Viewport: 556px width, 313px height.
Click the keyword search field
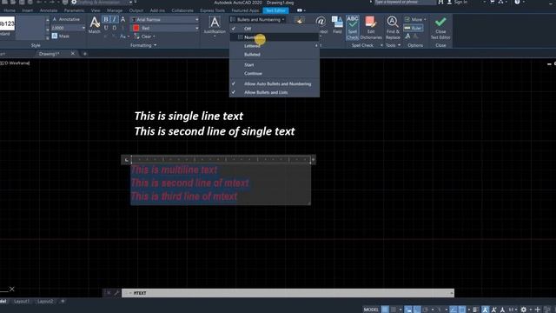pyautogui.click(x=405, y=2)
